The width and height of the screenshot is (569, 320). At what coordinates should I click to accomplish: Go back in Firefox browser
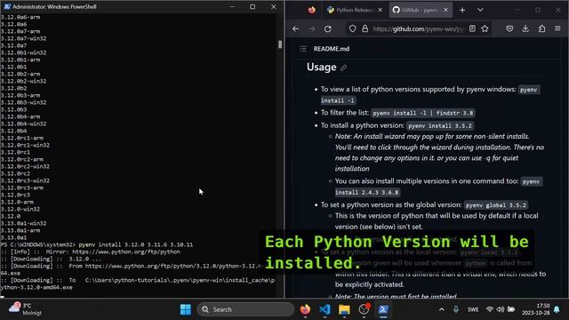click(x=295, y=28)
